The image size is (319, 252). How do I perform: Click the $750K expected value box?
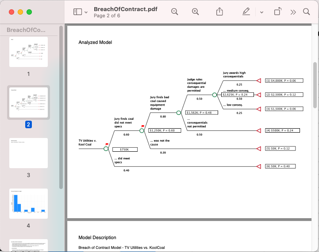[125, 150]
